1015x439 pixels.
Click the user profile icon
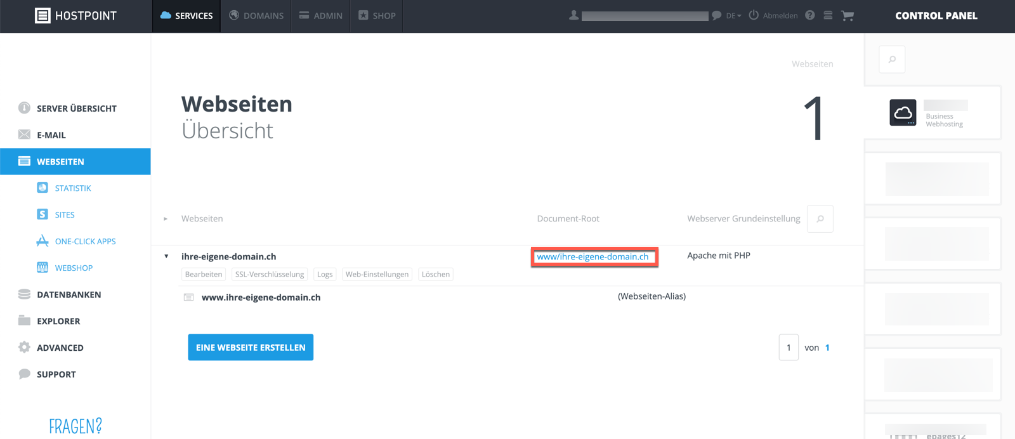(x=573, y=15)
